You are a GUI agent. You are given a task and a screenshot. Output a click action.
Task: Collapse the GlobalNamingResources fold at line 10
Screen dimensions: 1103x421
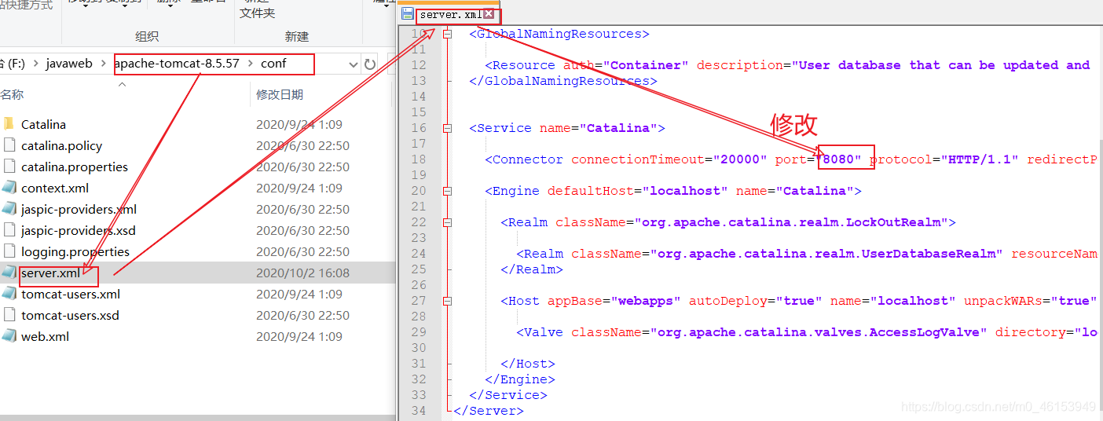(x=448, y=34)
